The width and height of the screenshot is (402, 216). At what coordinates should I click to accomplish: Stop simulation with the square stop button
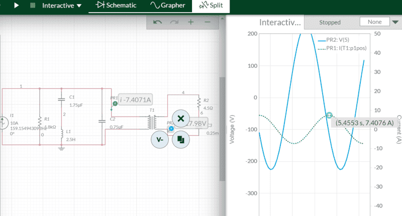(x=33, y=5)
